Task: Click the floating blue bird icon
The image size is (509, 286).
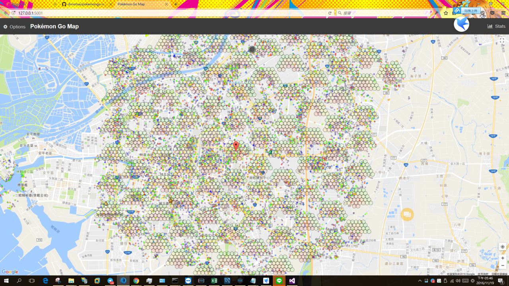Action: point(461,24)
